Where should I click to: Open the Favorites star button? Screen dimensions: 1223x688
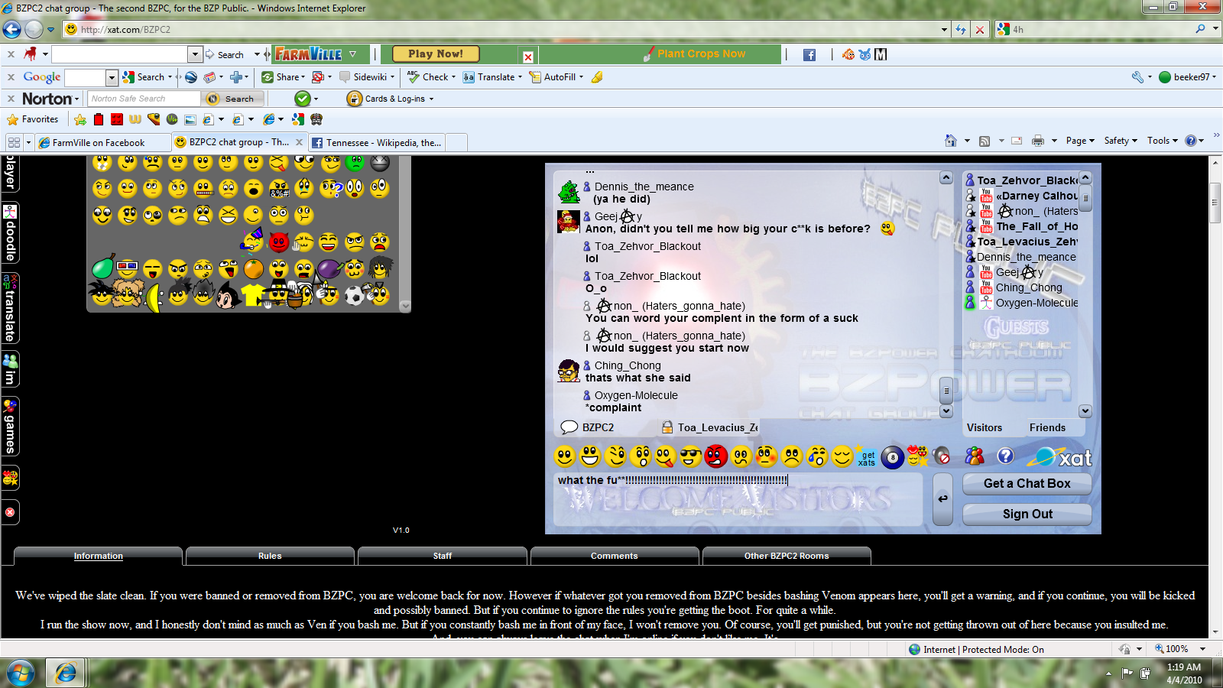[x=33, y=119]
